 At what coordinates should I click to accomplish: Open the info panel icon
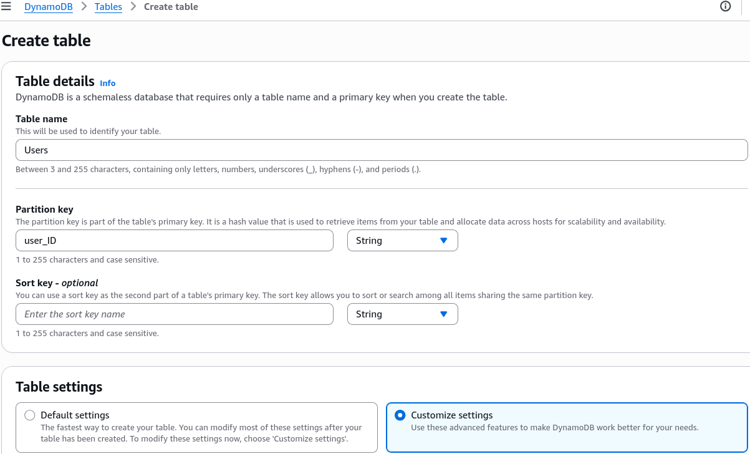coord(725,7)
